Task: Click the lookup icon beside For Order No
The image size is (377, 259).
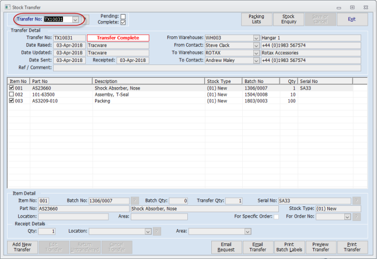Action: click(357, 216)
